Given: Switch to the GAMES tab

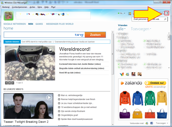Looking at the screenshot, I should point(39,24).
